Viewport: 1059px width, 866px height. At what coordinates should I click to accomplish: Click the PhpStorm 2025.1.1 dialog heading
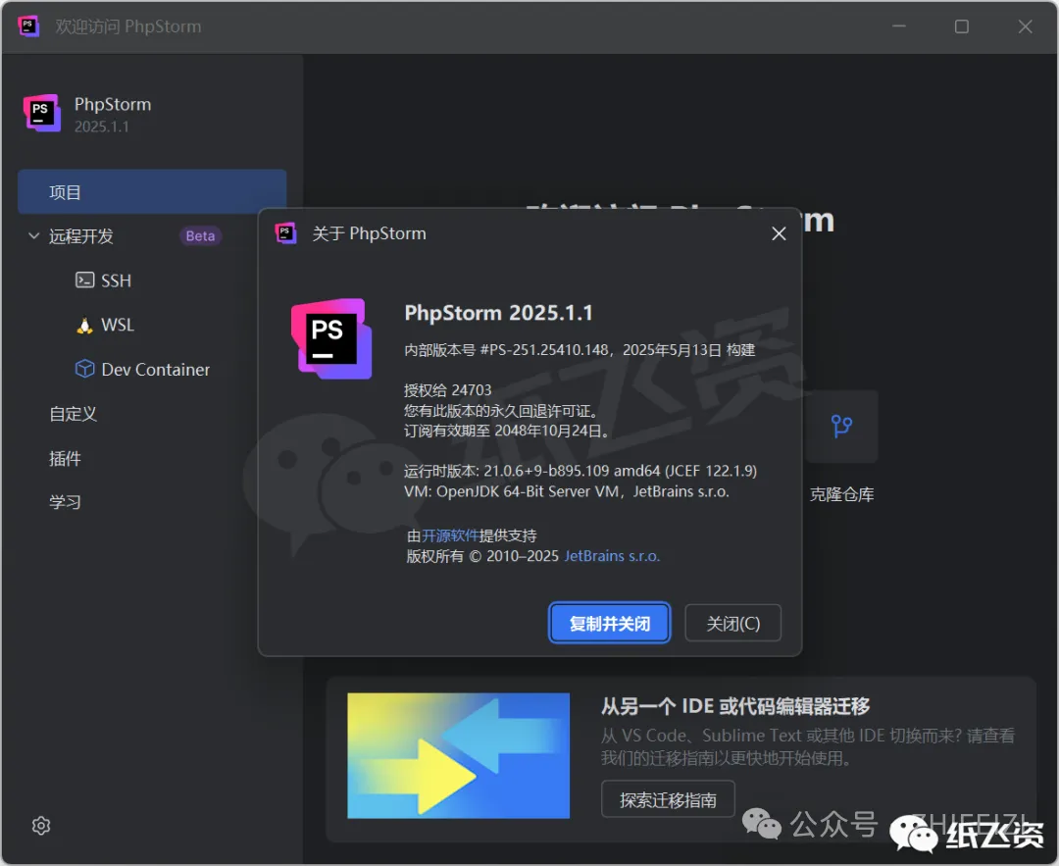(498, 313)
